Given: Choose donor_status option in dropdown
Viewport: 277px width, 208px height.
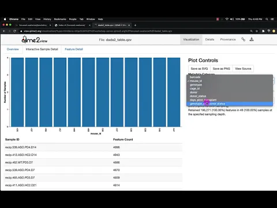Looking at the screenshot, I should tap(230, 96).
